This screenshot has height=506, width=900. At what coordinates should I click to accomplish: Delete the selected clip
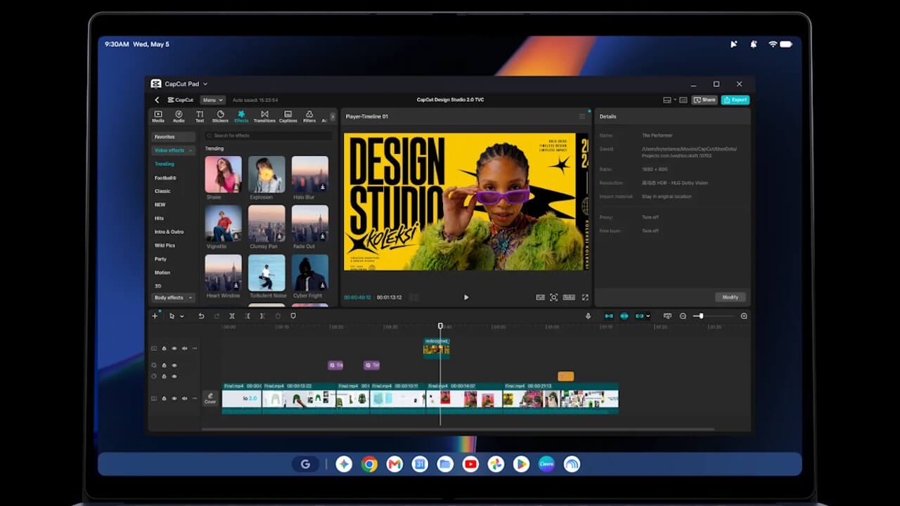coord(278,316)
